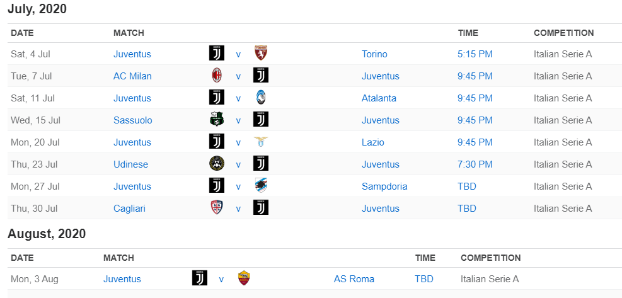Follow the Atalanta team link
This screenshot has width=622, height=298.
(x=379, y=98)
